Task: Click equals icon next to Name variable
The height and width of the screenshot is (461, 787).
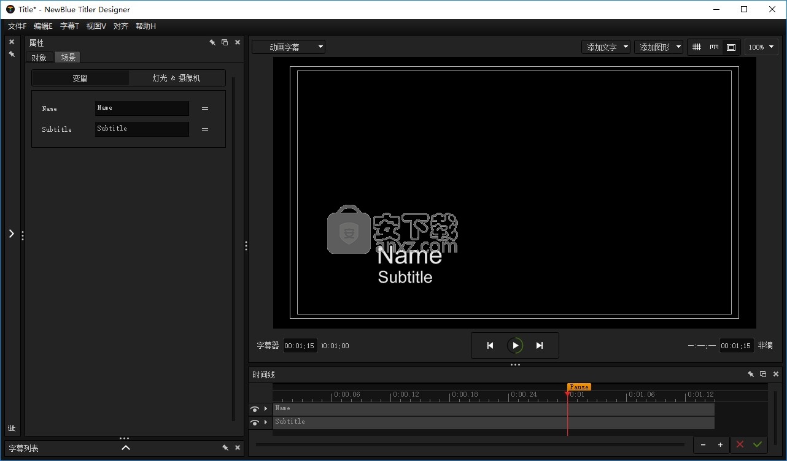Action: 205,109
